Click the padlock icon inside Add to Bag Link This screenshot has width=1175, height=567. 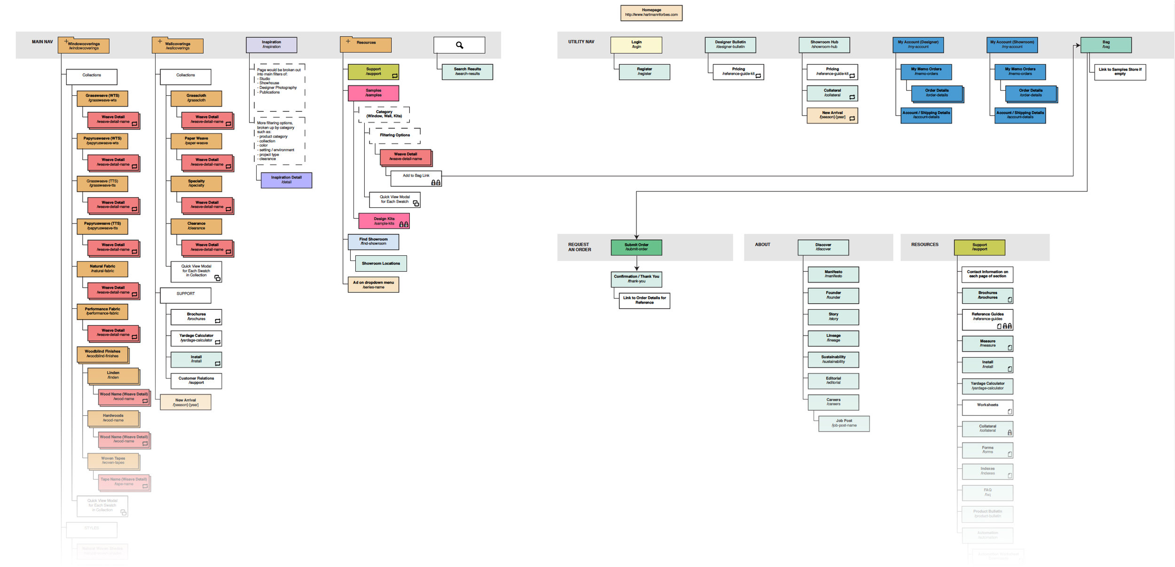(x=435, y=183)
